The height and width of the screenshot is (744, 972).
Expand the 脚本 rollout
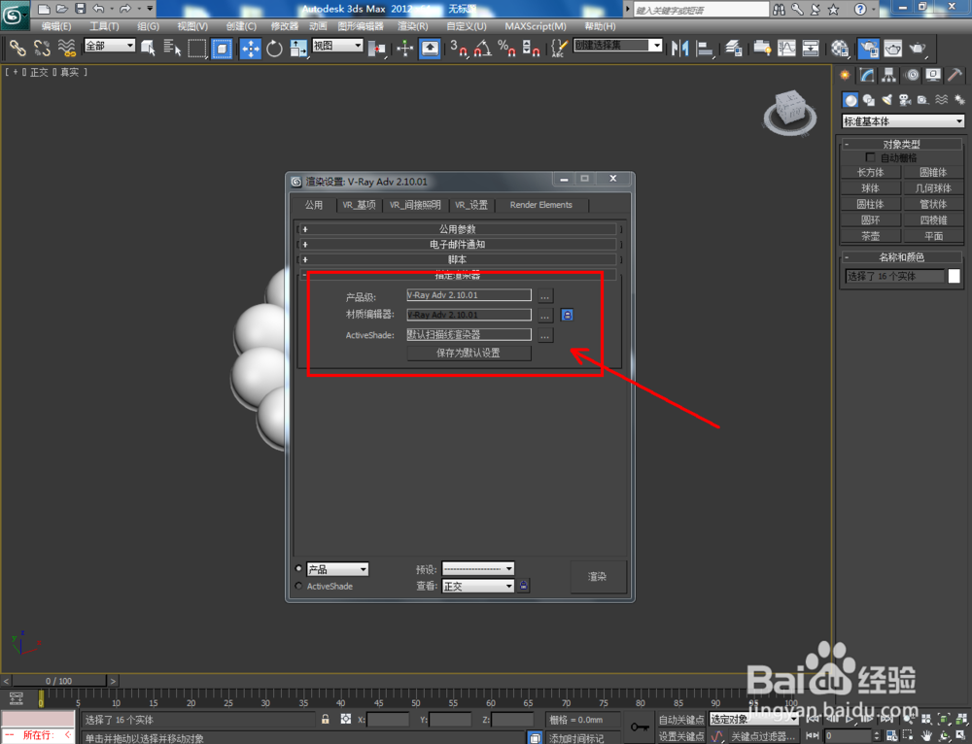pyautogui.click(x=458, y=259)
